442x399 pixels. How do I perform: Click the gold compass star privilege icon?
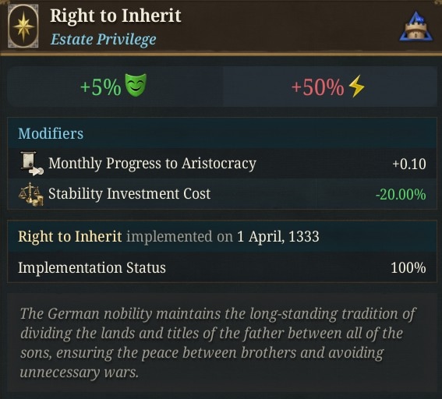tap(23, 26)
